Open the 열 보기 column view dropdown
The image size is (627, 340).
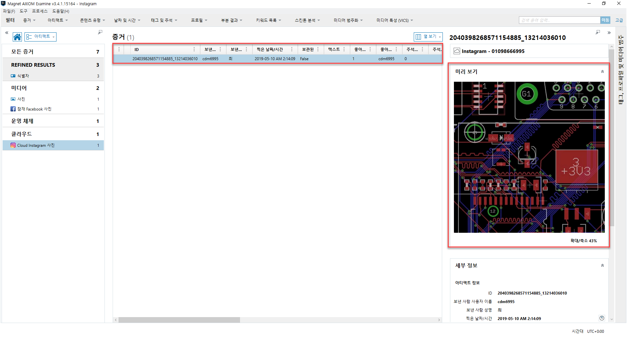(428, 37)
